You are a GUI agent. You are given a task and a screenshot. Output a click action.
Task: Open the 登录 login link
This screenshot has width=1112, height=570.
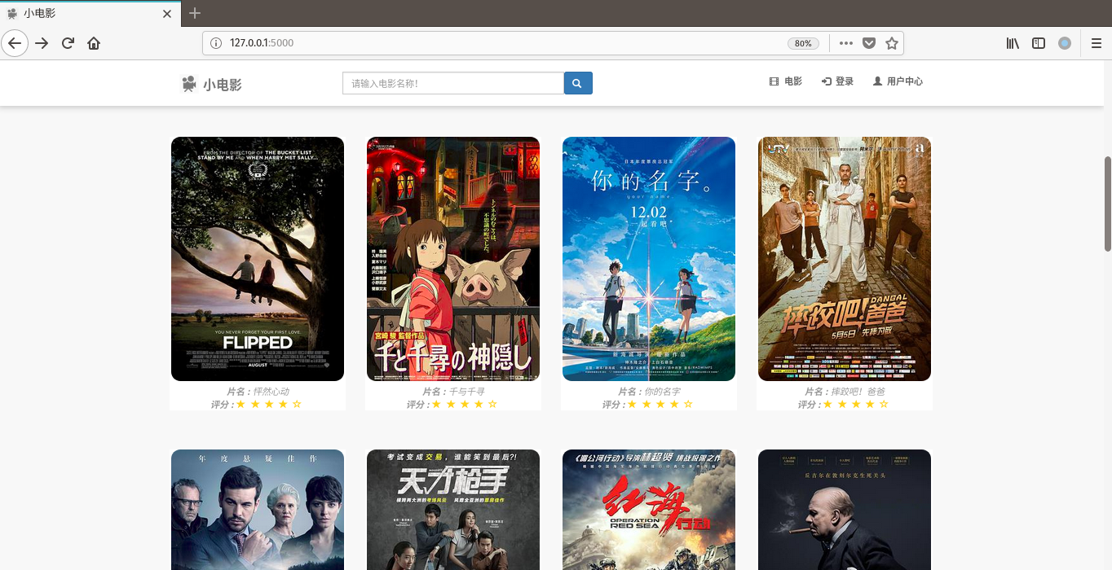pos(838,81)
